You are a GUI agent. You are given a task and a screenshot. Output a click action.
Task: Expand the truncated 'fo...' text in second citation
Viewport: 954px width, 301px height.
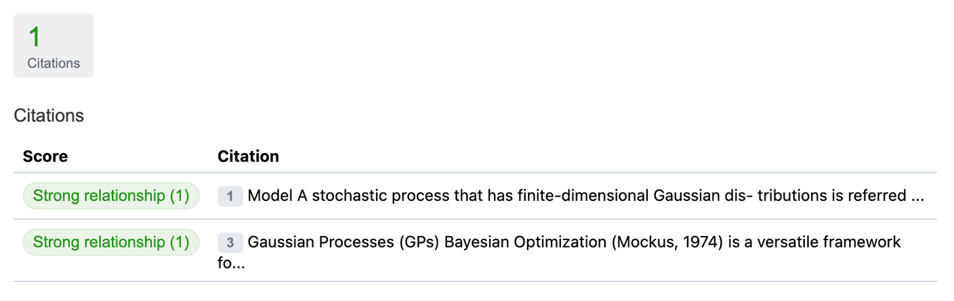(231, 263)
